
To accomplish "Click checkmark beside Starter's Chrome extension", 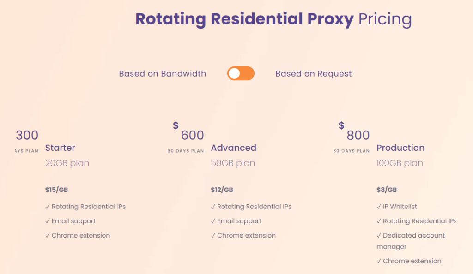I will coord(48,236).
